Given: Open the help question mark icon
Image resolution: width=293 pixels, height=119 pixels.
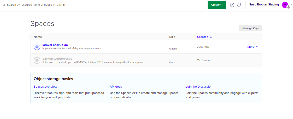Looking at the screenshot, I should click(x=232, y=5).
